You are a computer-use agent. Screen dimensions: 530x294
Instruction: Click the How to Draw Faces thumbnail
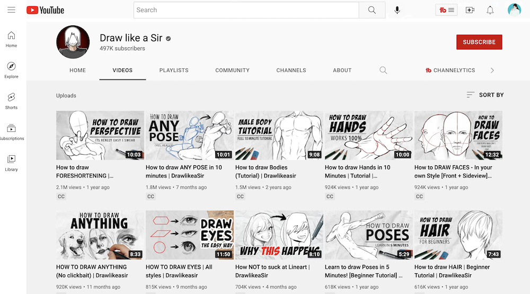point(458,135)
